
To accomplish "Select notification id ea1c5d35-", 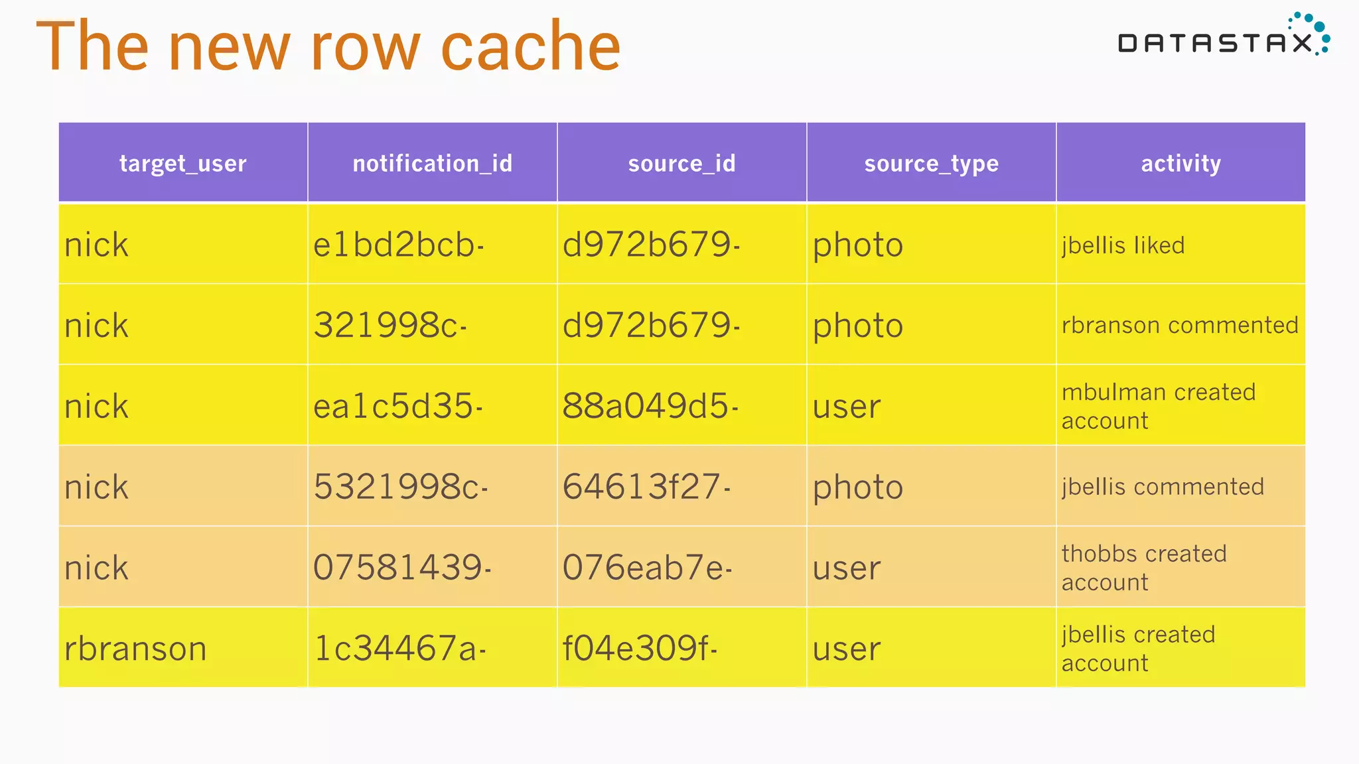I will [x=398, y=406].
